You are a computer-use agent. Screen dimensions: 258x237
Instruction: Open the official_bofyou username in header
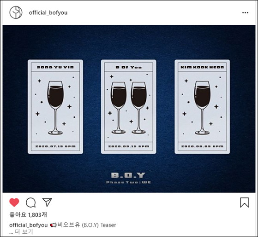[48, 12]
